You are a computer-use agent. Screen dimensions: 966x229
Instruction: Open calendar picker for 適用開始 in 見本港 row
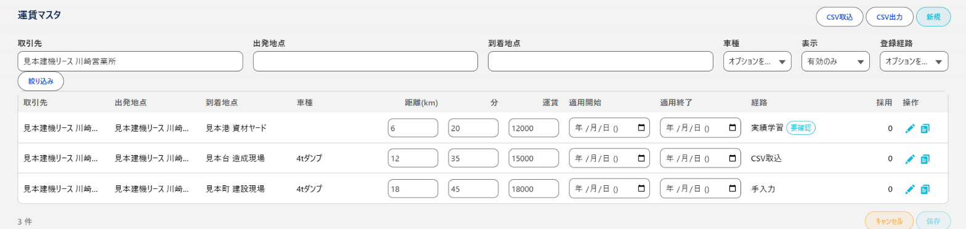641,128
